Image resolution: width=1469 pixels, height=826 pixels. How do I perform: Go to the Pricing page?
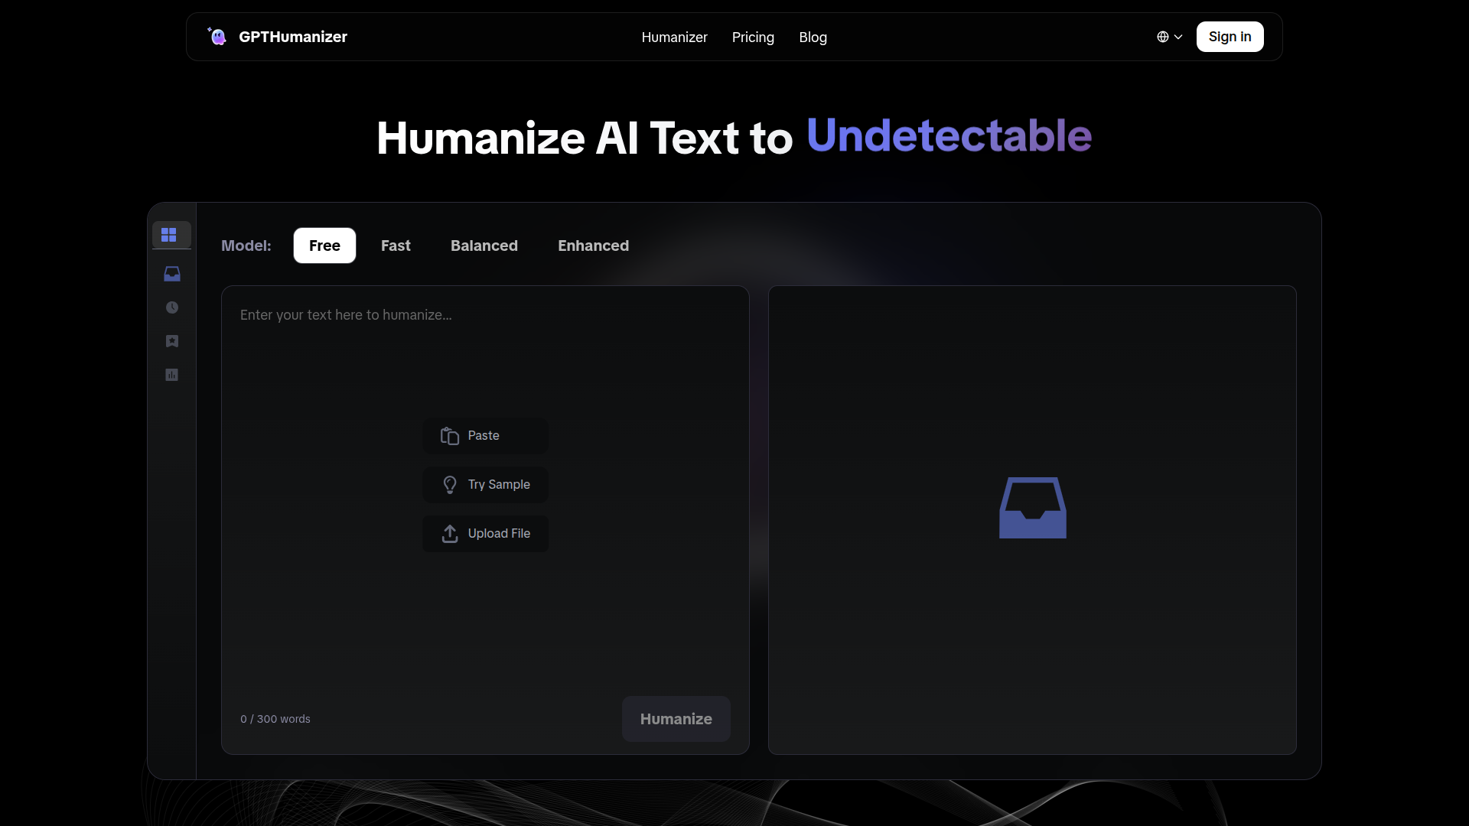pyautogui.click(x=753, y=37)
